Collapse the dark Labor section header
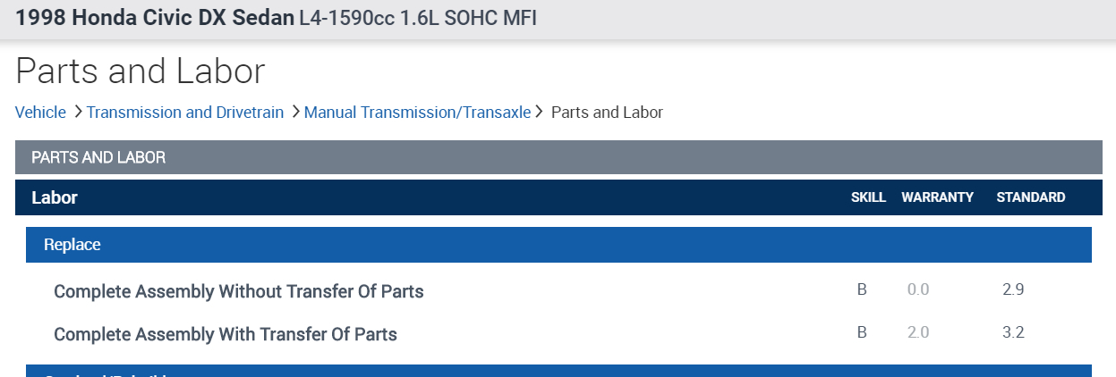Viewport: 1116px width, 377px height. click(55, 197)
